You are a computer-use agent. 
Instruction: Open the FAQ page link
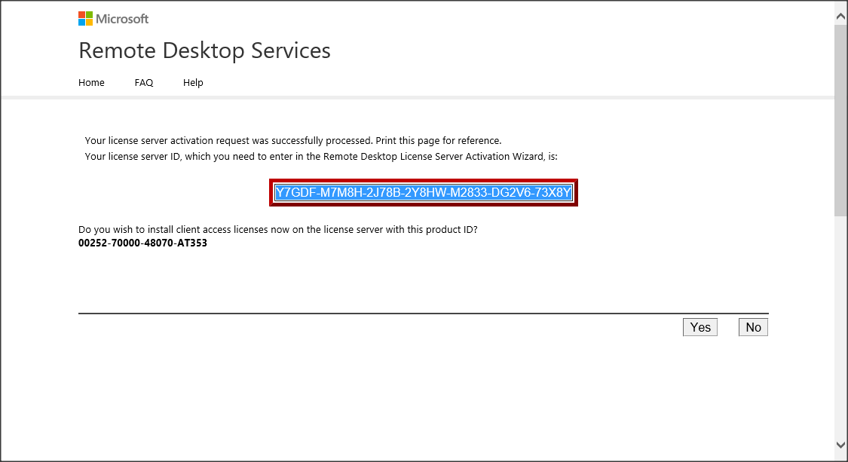pos(144,83)
